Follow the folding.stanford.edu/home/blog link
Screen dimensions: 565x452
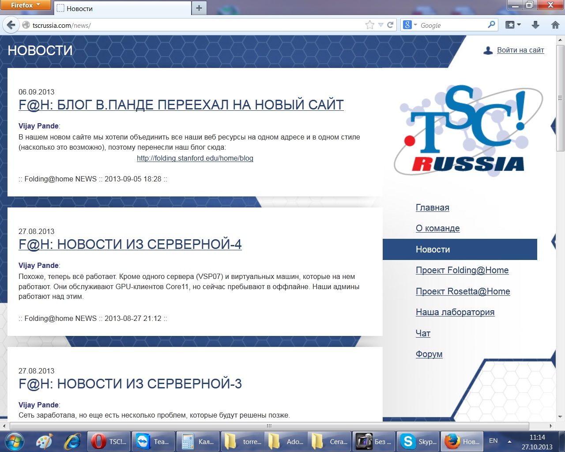(x=195, y=158)
